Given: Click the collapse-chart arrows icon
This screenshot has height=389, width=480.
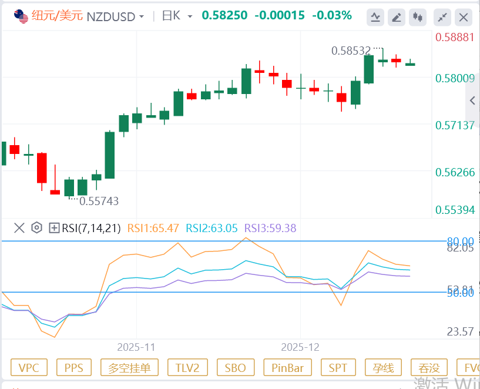Looking at the screenshot, I should pyautogui.click(x=443, y=18).
